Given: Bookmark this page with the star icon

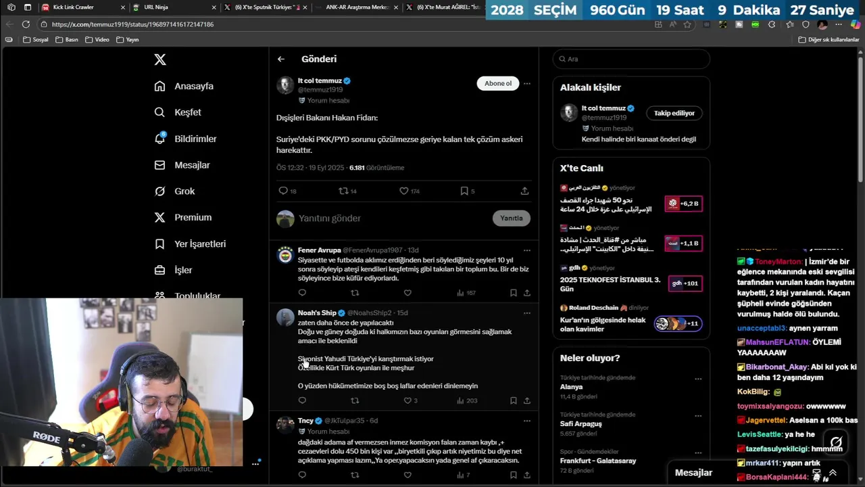Looking at the screenshot, I should click(x=687, y=24).
